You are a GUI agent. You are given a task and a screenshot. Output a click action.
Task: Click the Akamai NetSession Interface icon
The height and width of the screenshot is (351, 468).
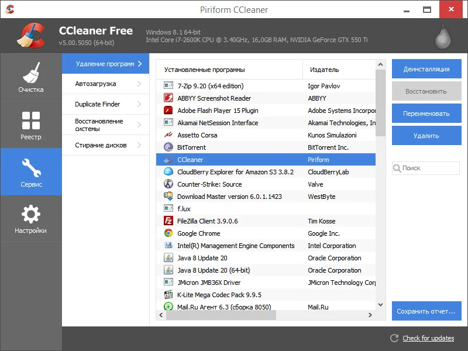(x=168, y=122)
